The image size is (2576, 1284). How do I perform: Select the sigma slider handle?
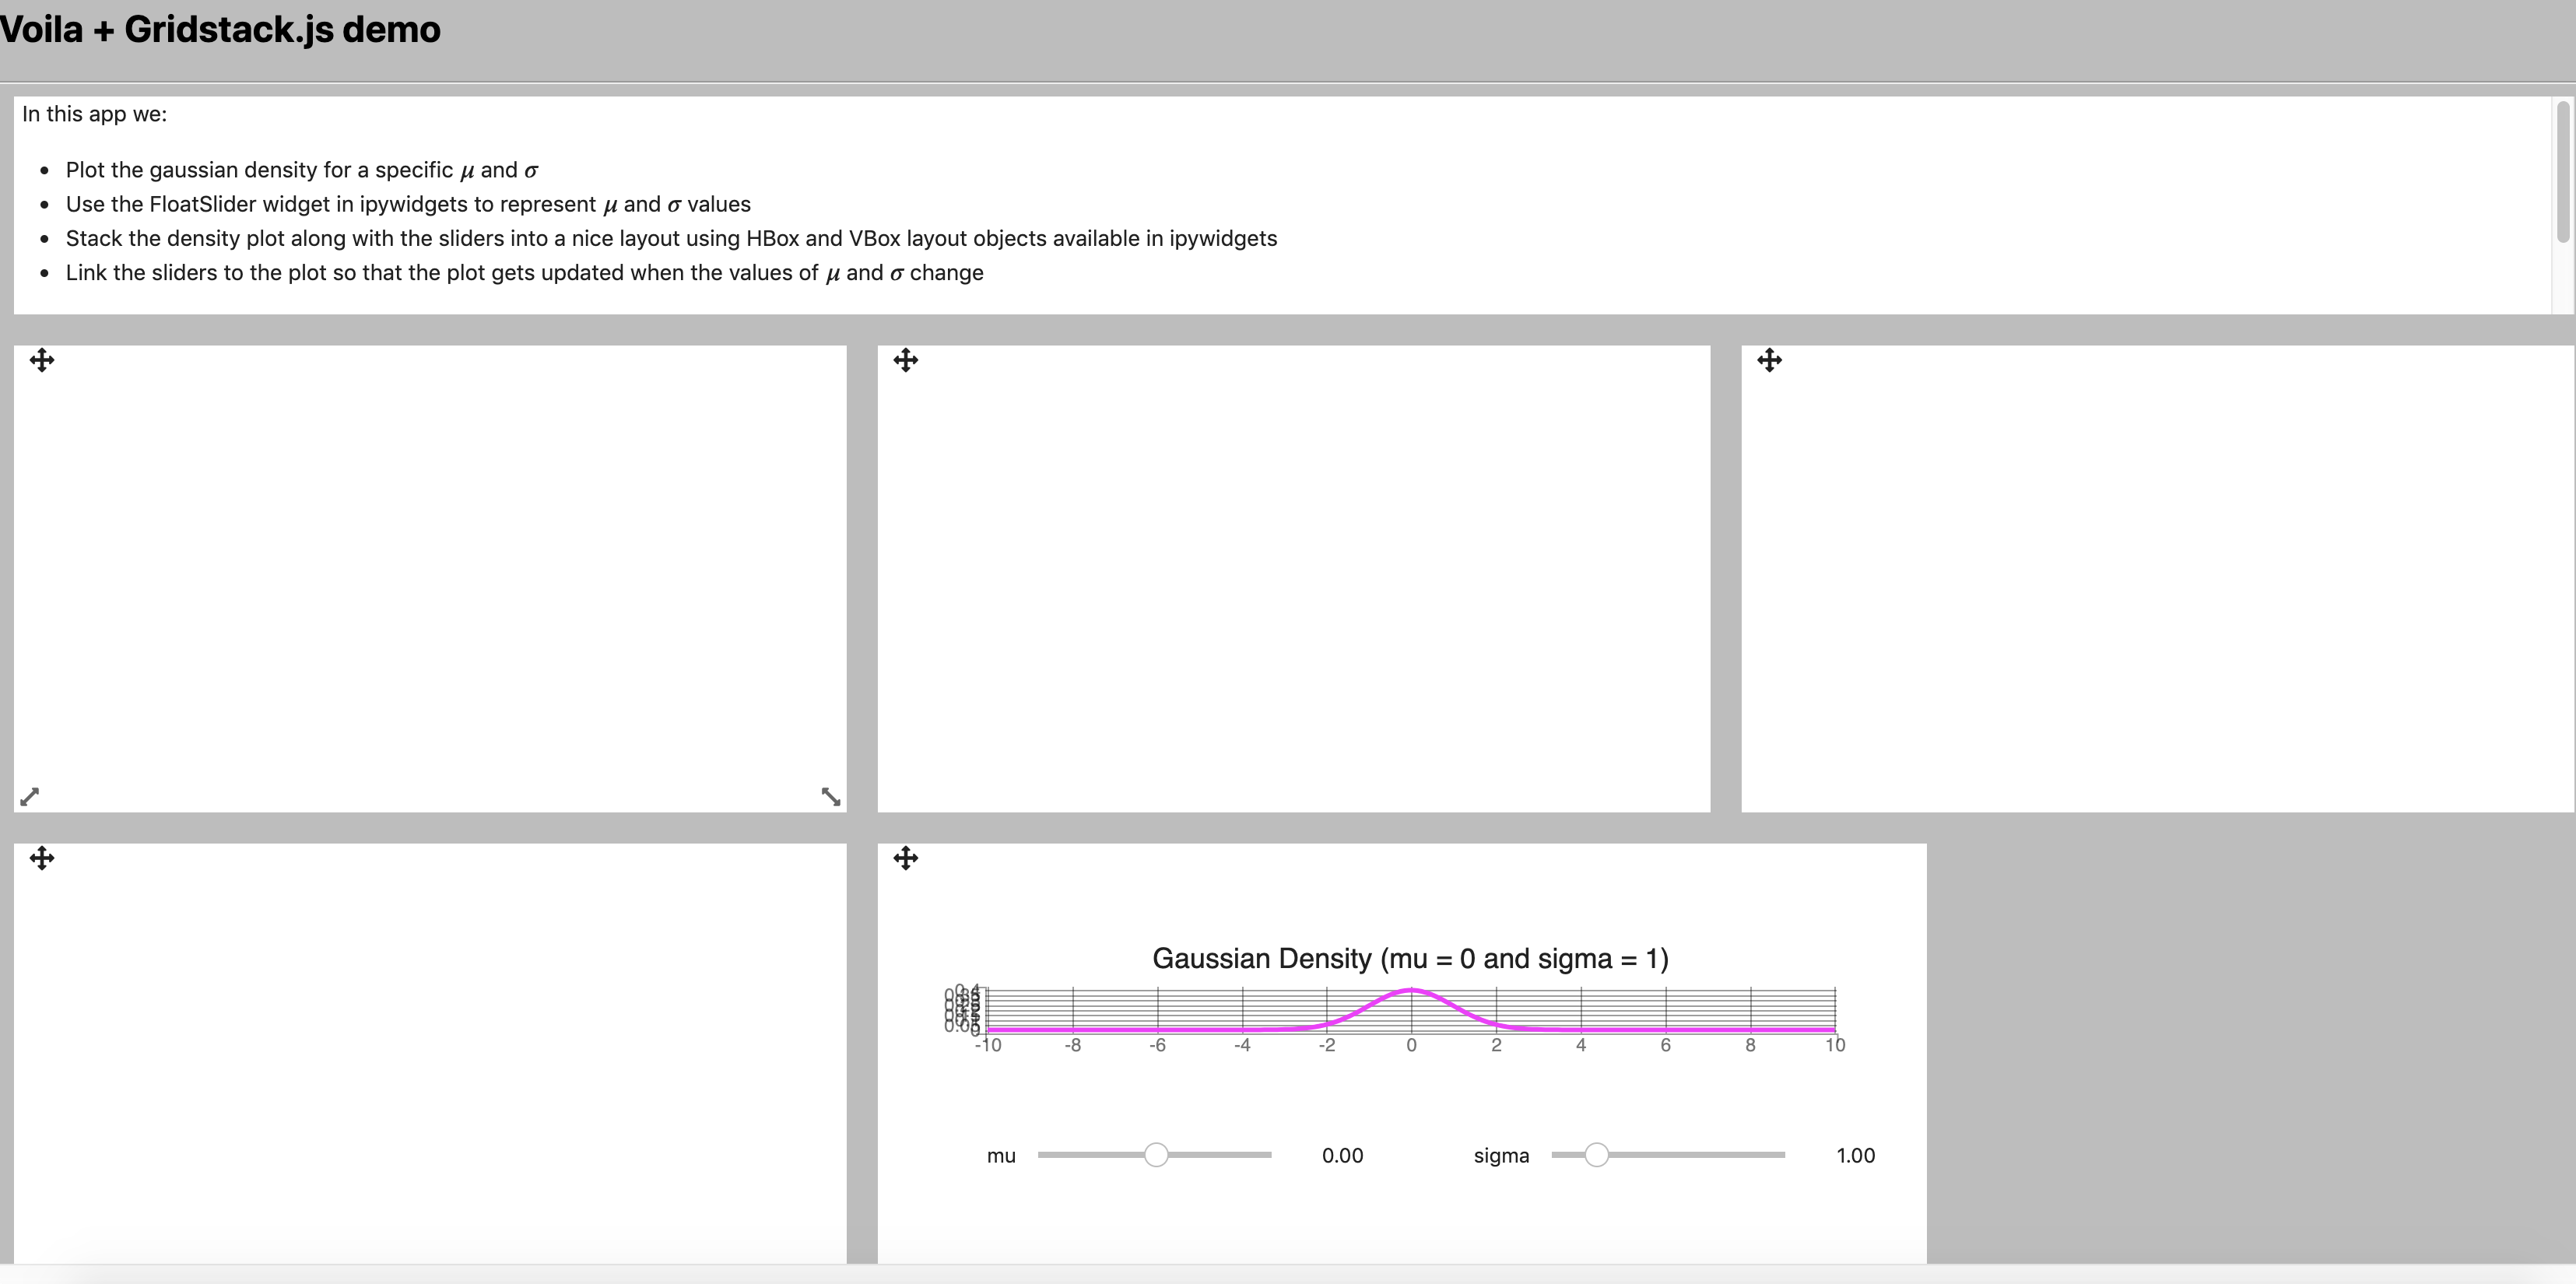1598,1154
